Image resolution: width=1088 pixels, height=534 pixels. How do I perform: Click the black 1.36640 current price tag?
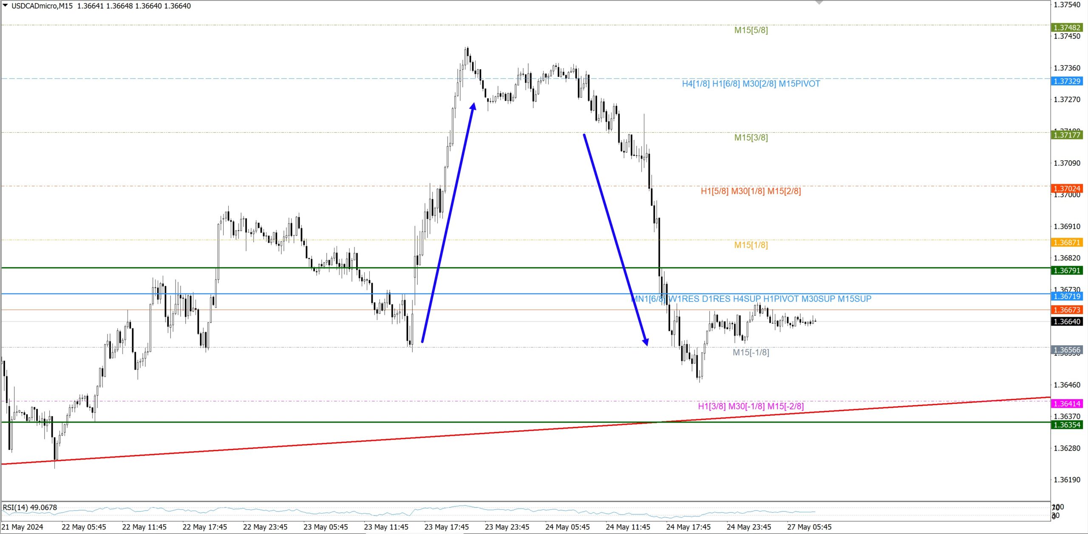click(1067, 321)
